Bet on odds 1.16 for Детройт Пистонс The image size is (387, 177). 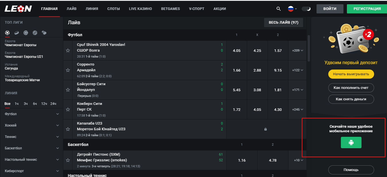pos(242,160)
